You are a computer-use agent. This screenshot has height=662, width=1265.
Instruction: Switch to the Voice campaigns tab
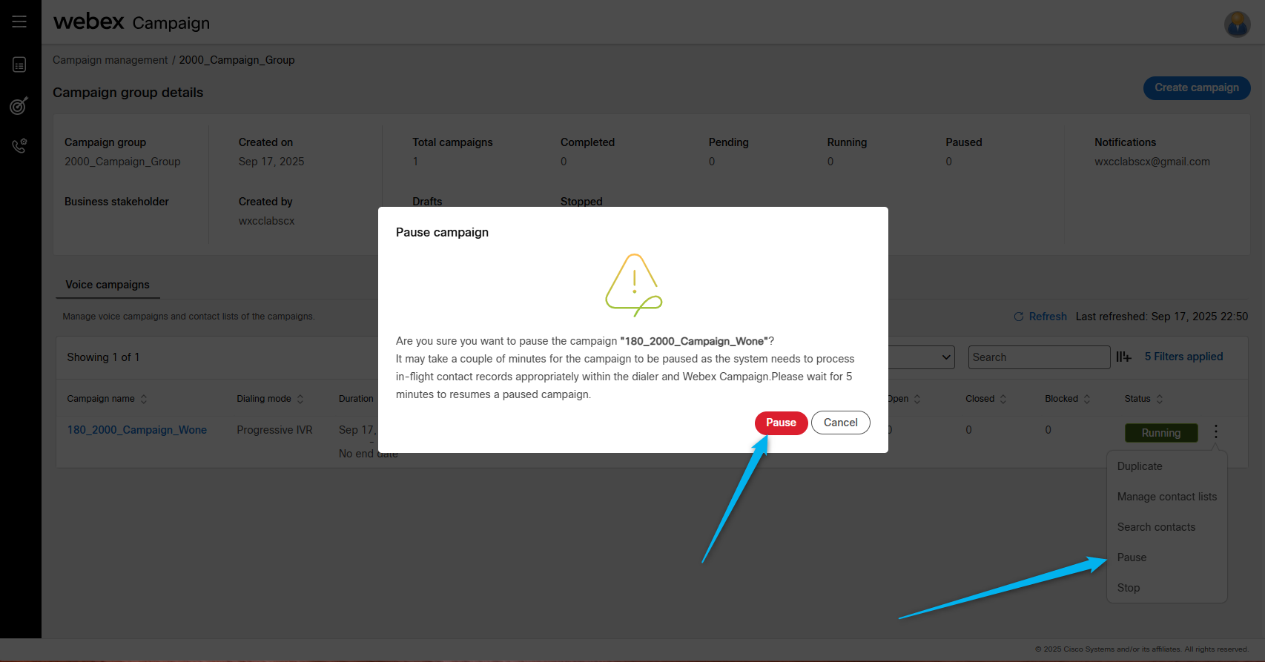coord(108,285)
